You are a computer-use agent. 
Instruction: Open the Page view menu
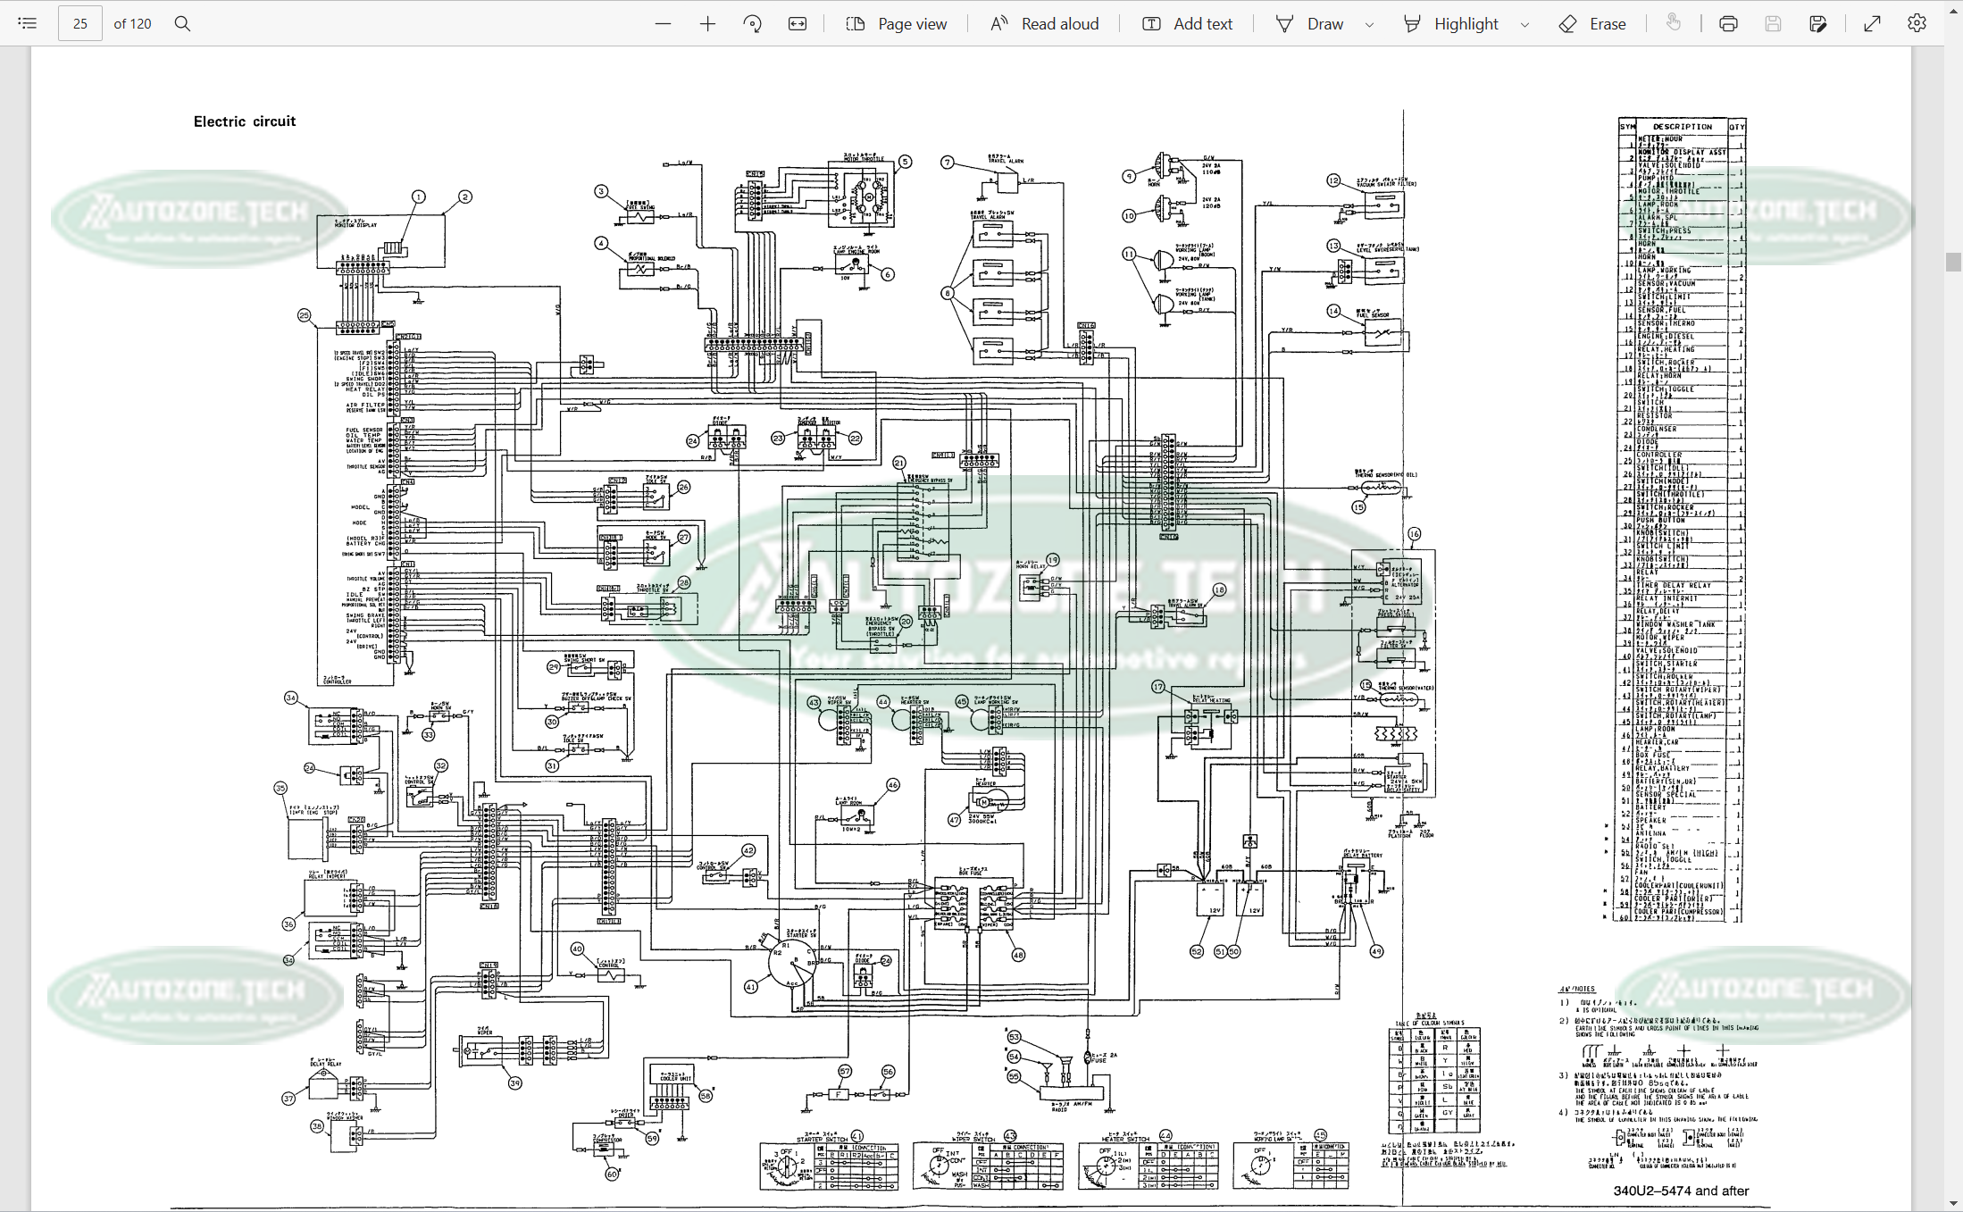[896, 24]
